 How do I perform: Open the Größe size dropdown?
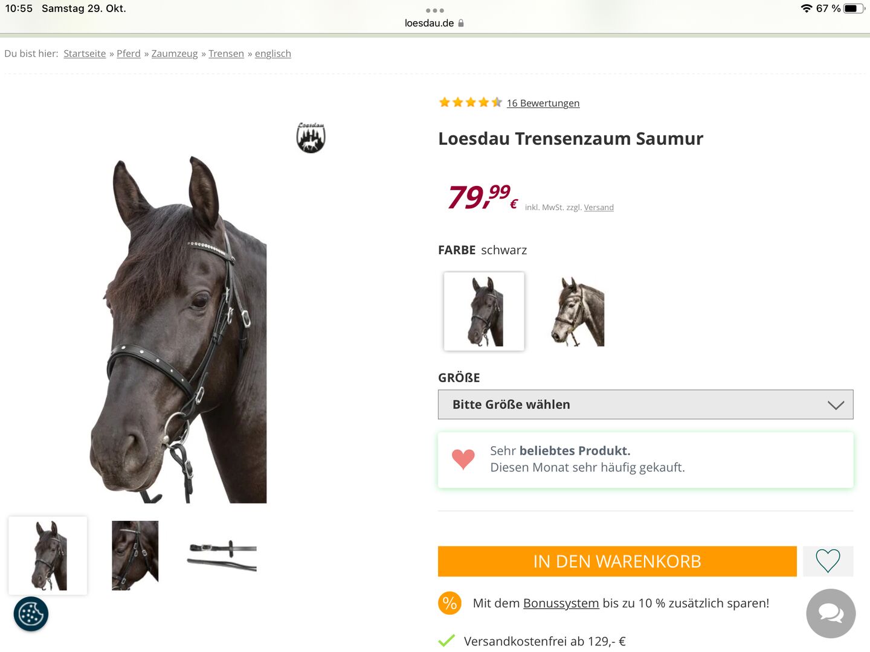[x=645, y=404]
